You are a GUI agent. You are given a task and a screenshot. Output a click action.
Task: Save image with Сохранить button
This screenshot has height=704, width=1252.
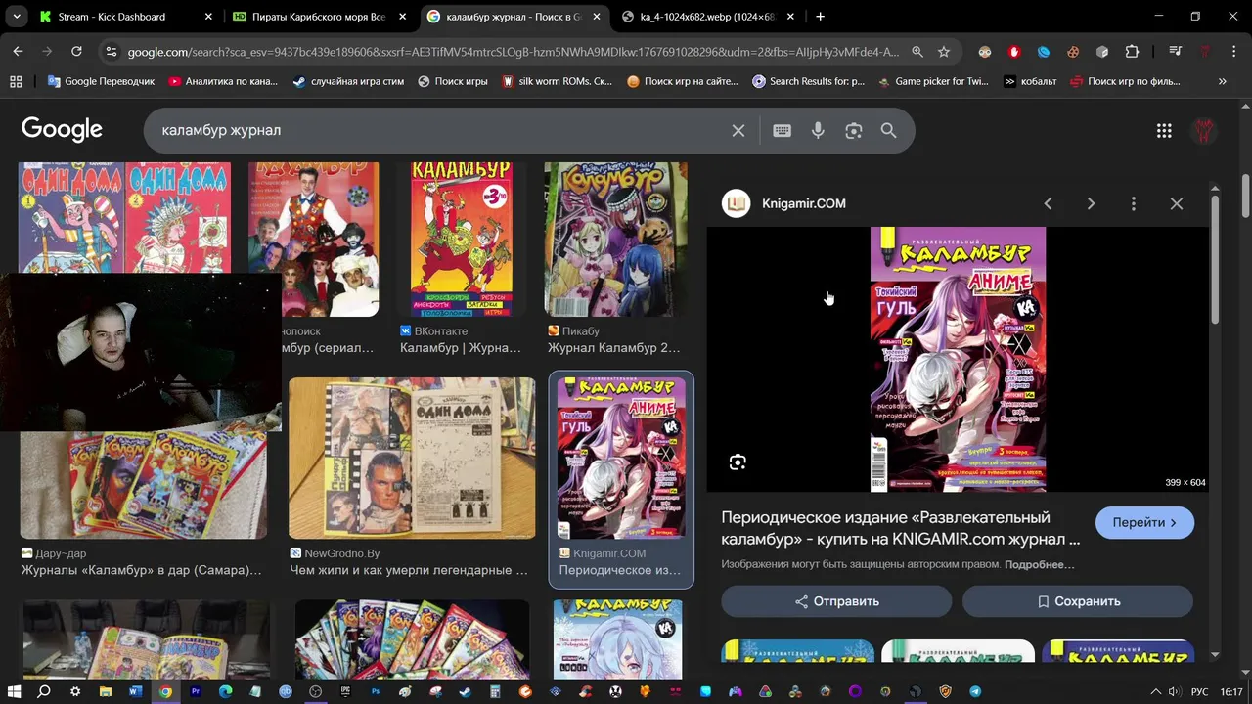coord(1078,601)
